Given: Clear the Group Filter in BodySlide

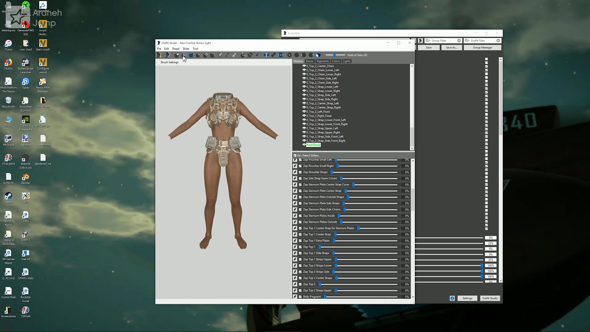Looking at the screenshot, I should click(x=459, y=41).
